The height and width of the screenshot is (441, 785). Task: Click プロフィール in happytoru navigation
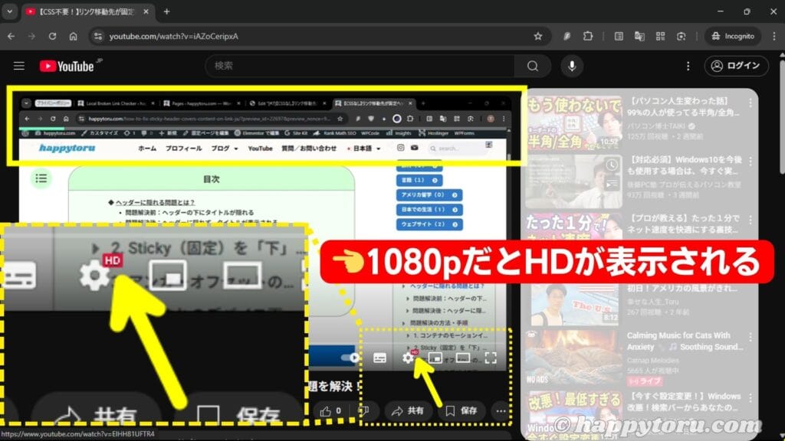pyautogui.click(x=183, y=148)
